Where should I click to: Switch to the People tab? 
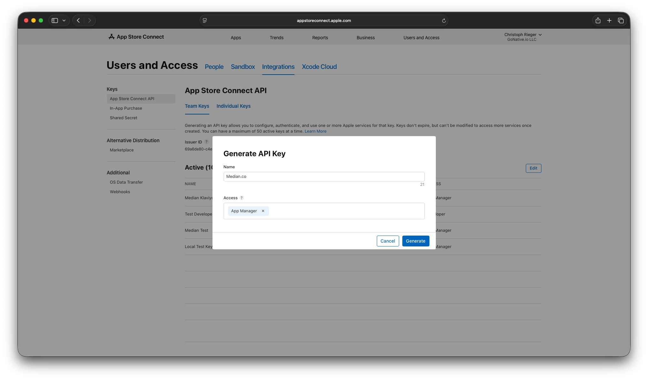point(214,67)
